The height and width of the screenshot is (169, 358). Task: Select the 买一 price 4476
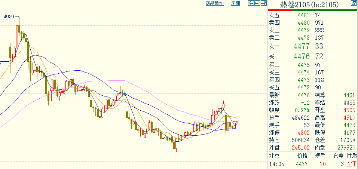coord(302,56)
